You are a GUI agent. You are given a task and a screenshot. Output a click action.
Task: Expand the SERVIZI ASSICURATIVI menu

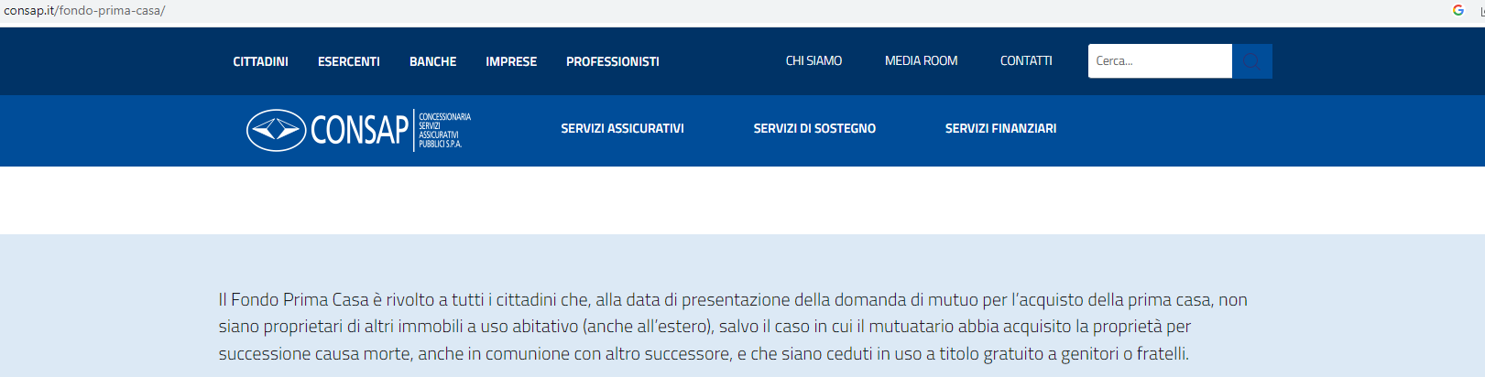(622, 128)
